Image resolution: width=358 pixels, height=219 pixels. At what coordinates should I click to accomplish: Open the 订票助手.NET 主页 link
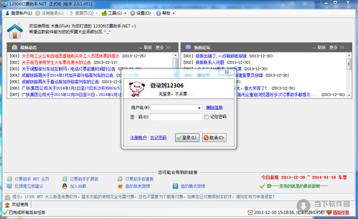[32, 179]
